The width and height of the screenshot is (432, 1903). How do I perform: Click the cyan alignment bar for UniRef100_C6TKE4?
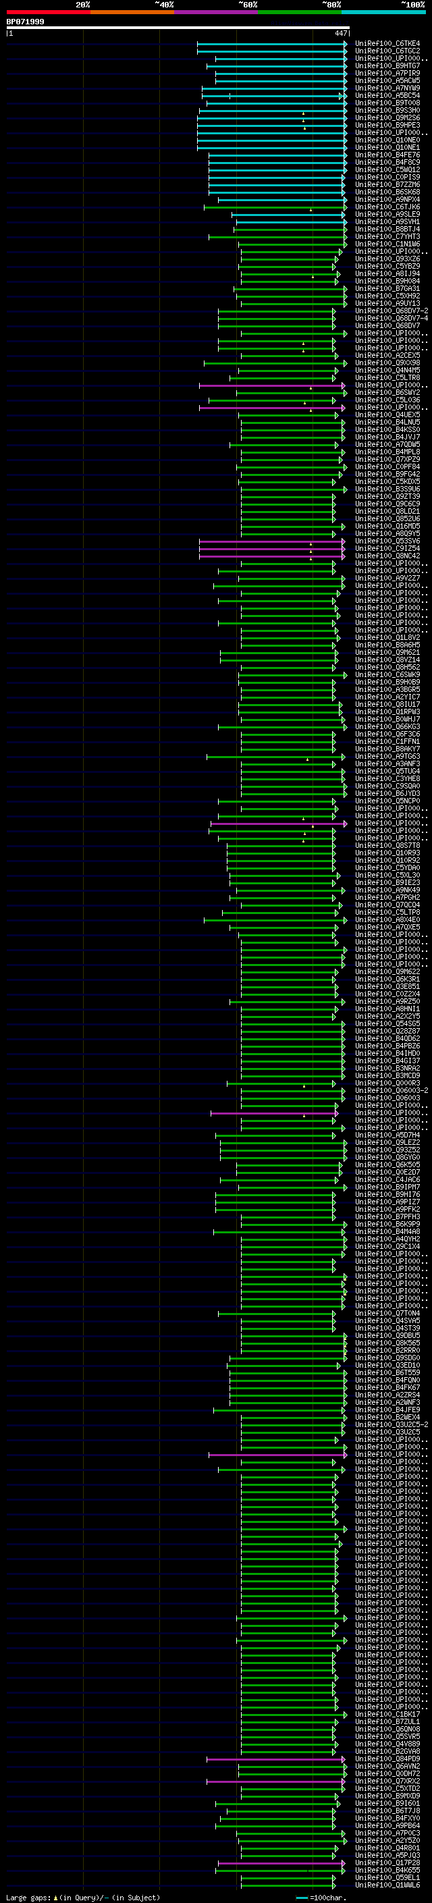click(x=272, y=44)
